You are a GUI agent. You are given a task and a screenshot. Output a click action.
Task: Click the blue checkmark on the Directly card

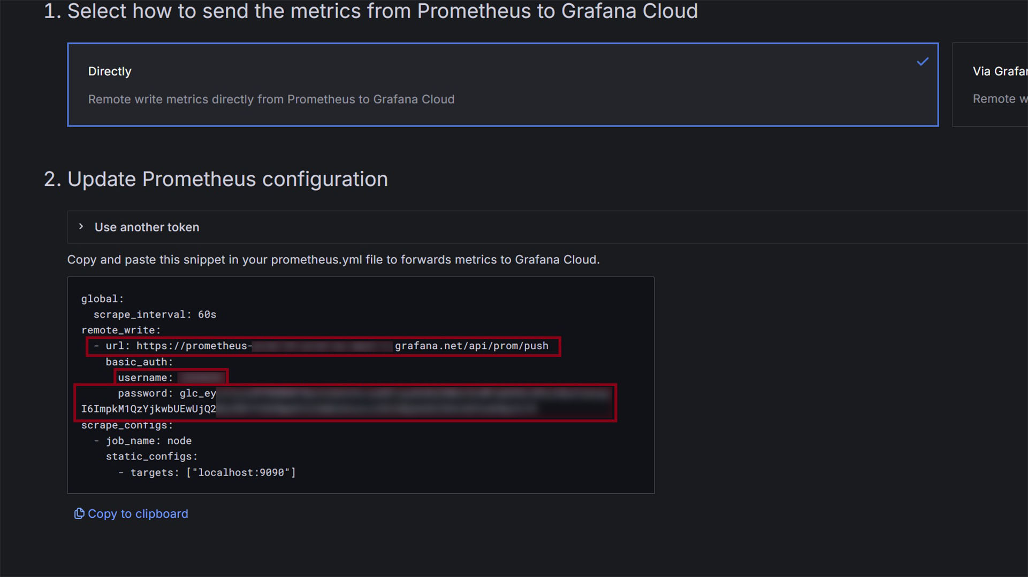tap(922, 61)
